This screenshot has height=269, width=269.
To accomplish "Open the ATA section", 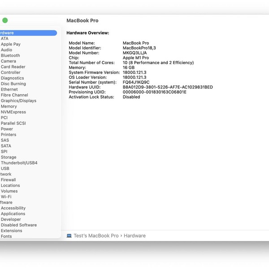I will (x=4, y=39).
